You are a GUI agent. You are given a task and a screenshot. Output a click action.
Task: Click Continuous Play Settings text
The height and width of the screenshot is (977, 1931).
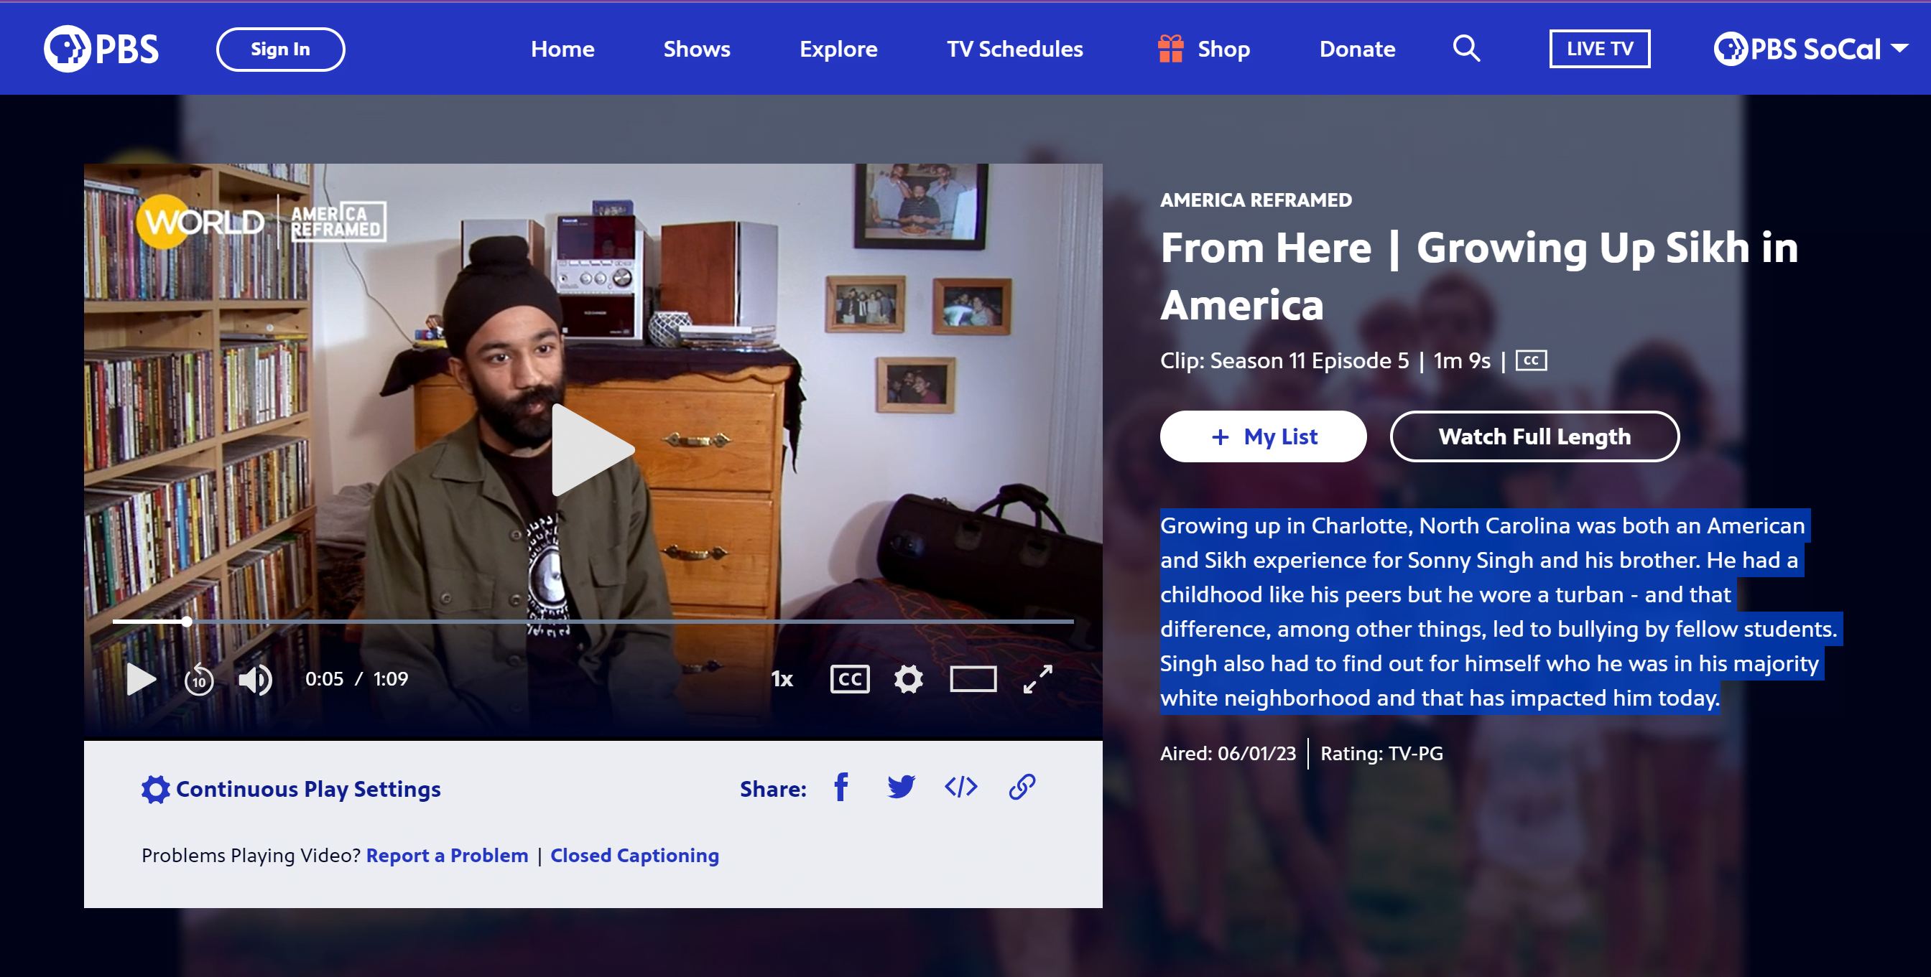[308, 789]
